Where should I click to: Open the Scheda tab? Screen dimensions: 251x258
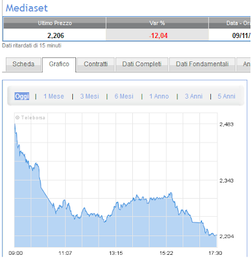[23, 64]
